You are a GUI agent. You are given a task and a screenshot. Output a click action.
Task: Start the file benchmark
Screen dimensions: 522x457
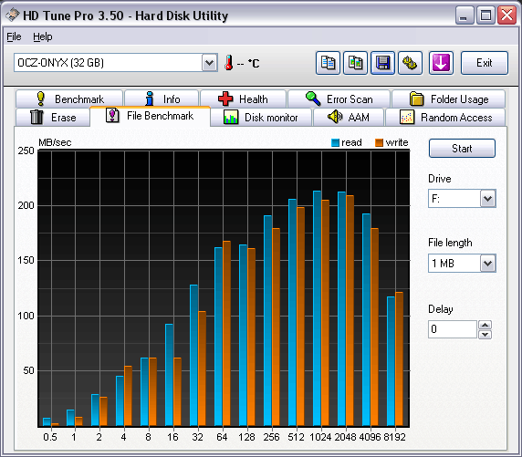462,148
